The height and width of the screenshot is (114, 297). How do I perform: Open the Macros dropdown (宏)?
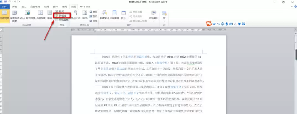coord(164,16)
